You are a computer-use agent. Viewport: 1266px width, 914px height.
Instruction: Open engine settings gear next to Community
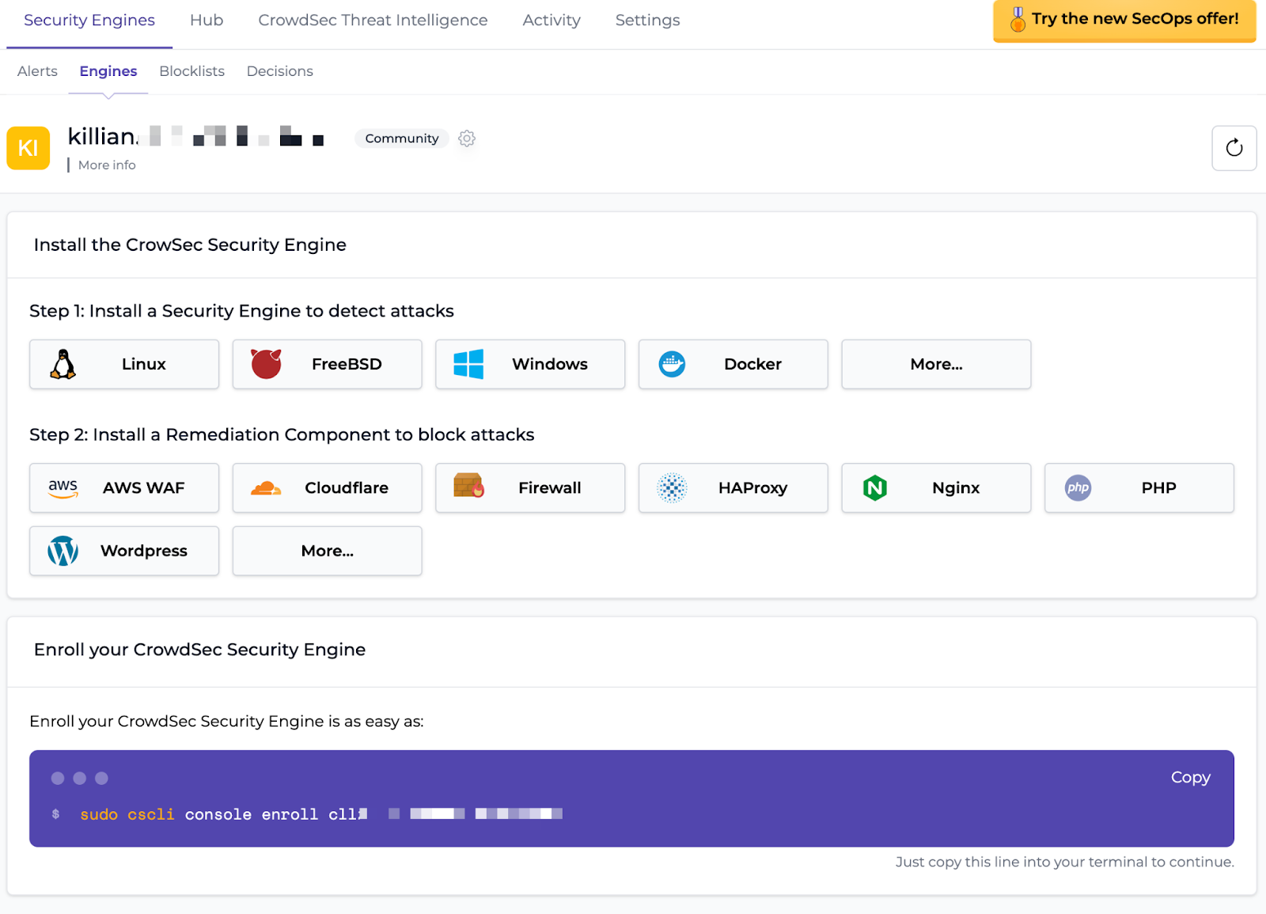click(467, 138)
